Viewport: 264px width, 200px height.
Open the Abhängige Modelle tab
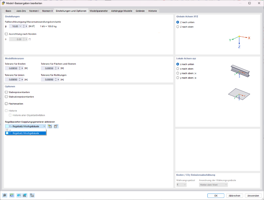(x=122, y=11)
